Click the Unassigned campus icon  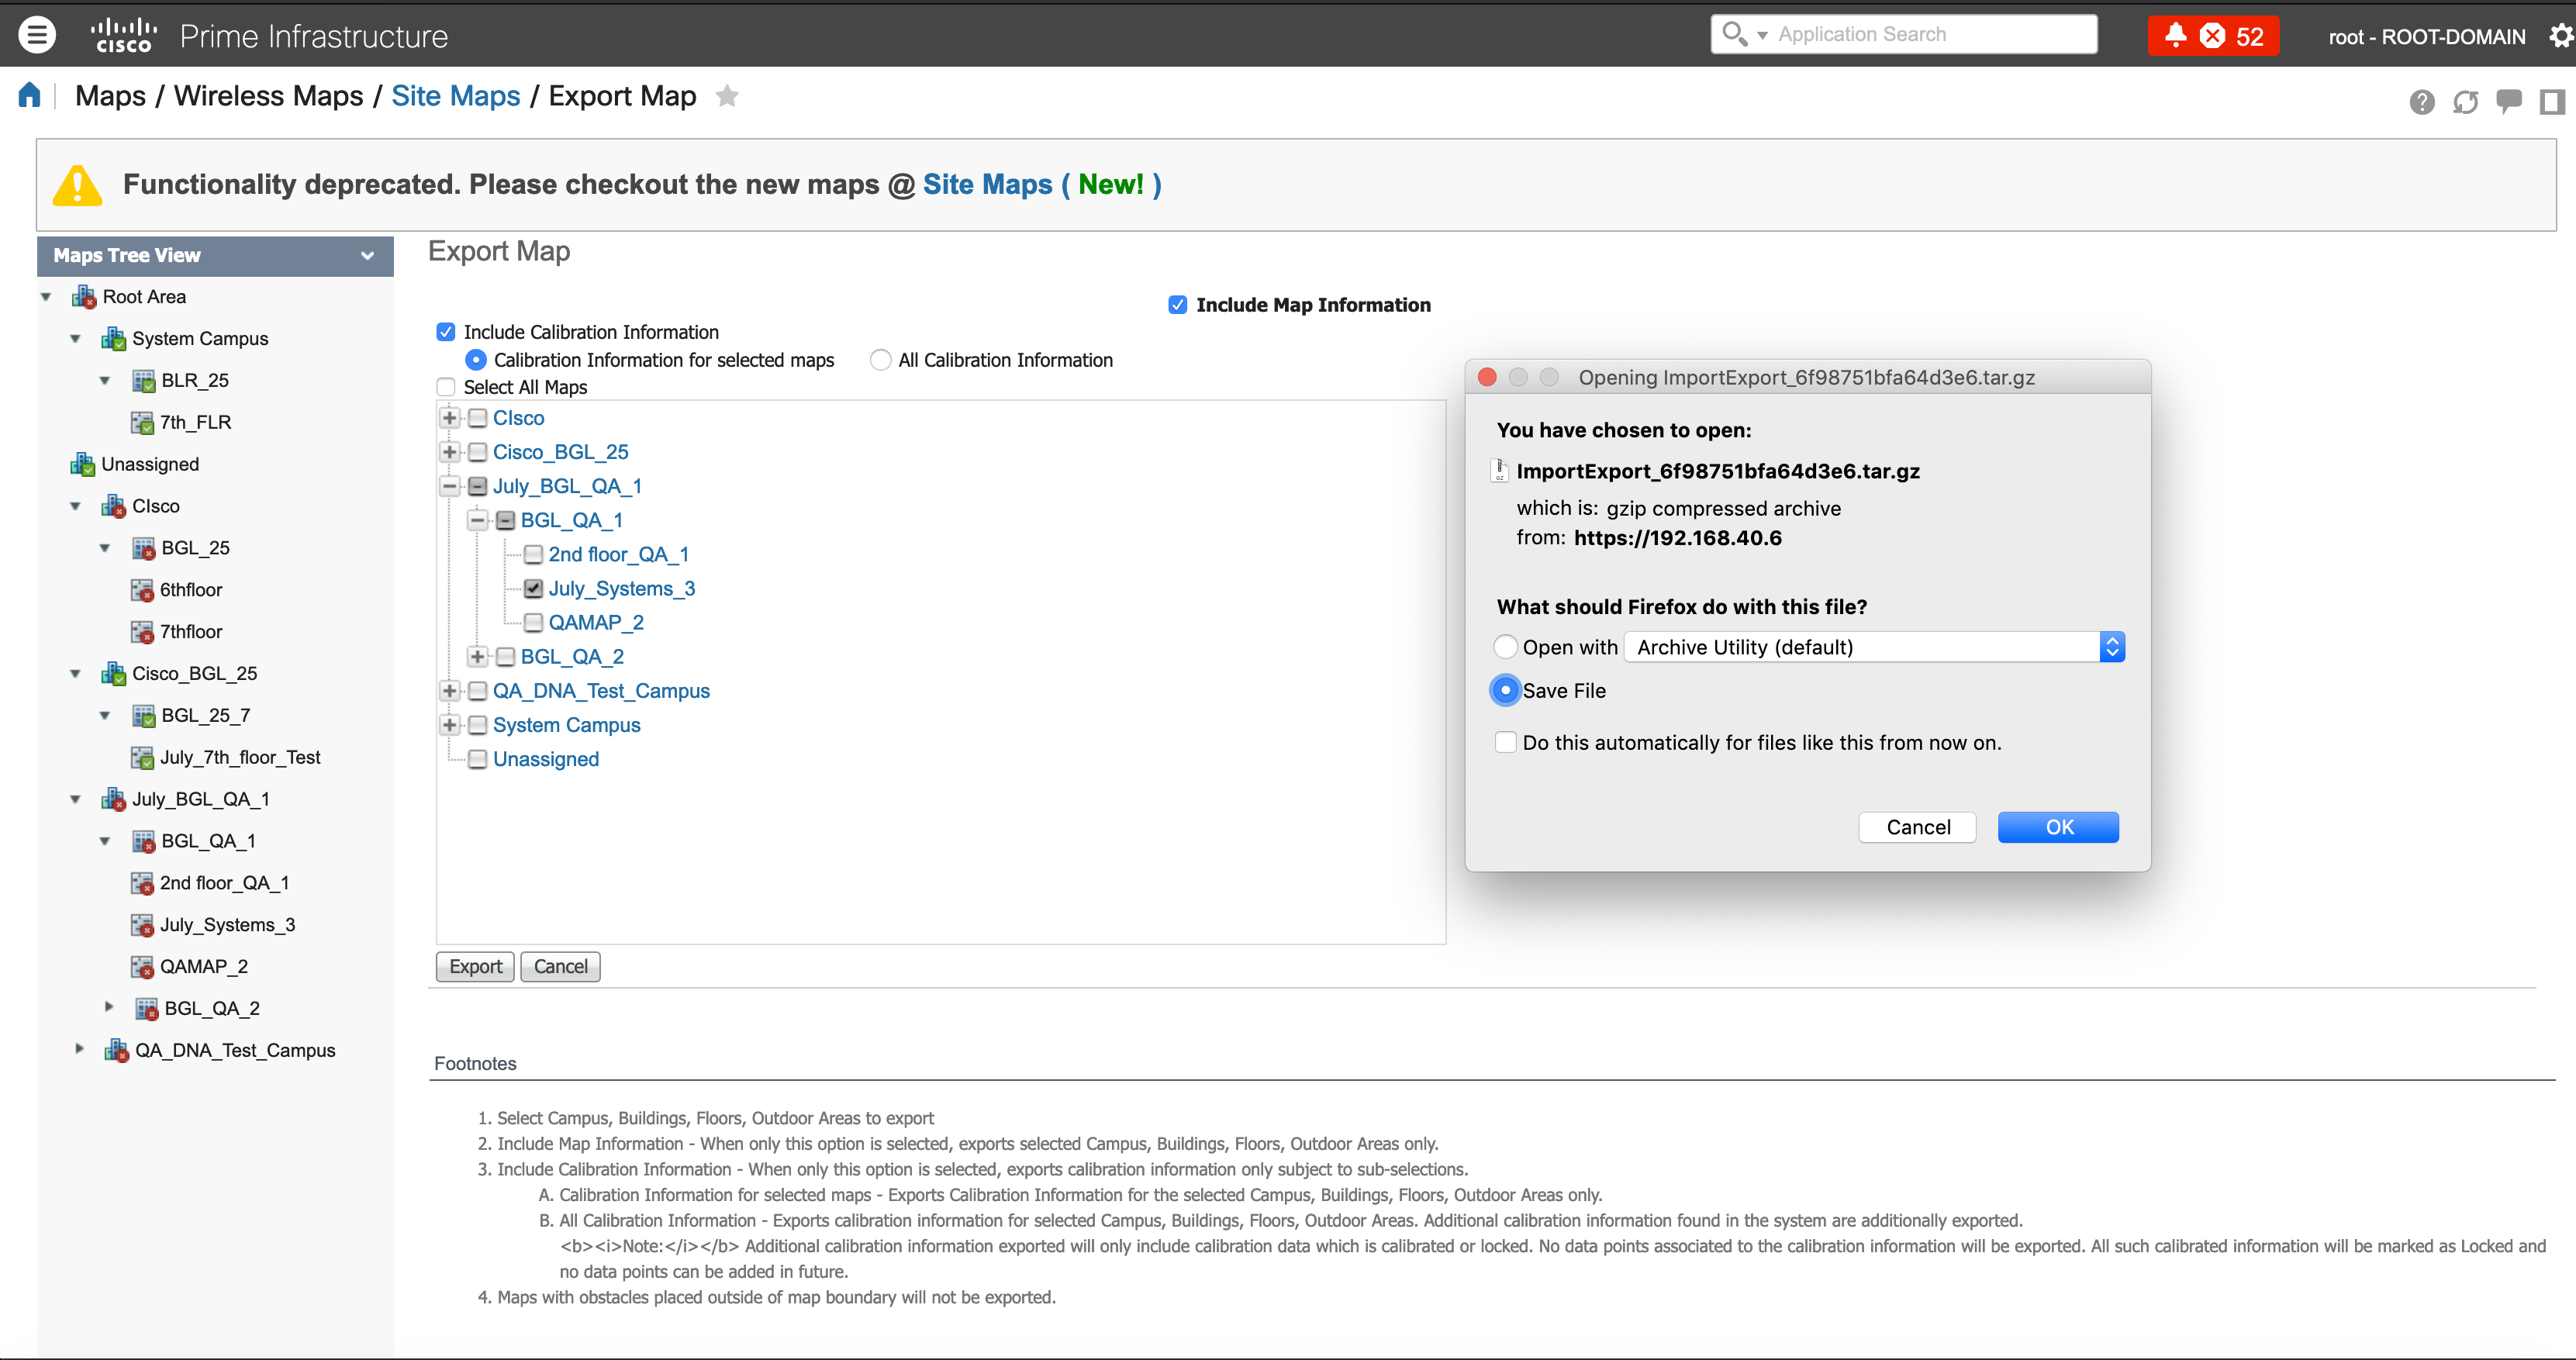click(x=82, y=464)
